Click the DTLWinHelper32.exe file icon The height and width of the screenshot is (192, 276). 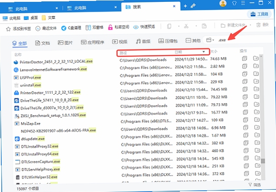(x=18, y=177)
